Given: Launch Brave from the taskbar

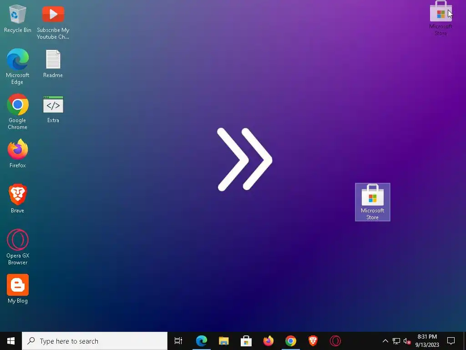Looking at the screenshot, I should 313,341.
